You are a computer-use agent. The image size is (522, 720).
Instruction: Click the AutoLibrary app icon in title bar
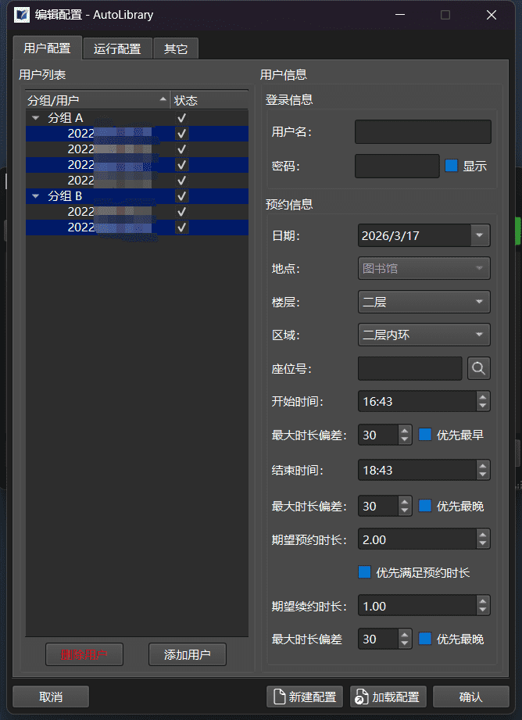coord(22,15)
